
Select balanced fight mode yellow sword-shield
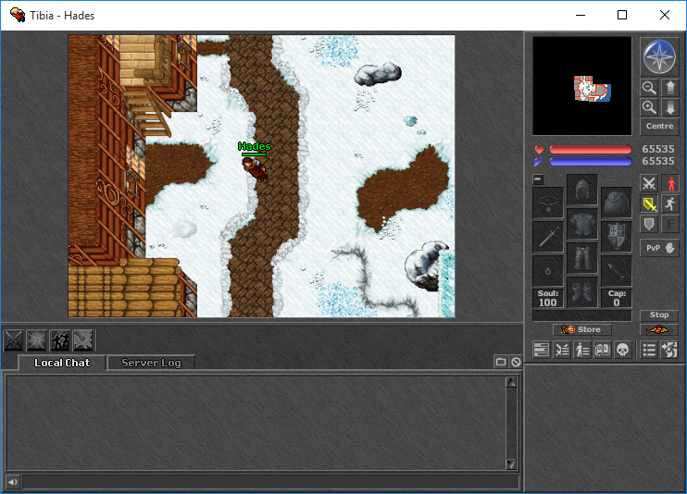tap(649, 204)
